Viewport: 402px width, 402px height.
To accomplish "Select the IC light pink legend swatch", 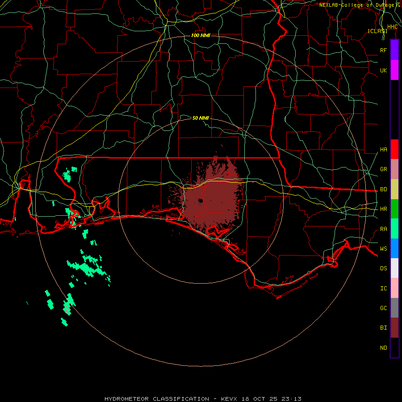I will [x=394, y=288].
